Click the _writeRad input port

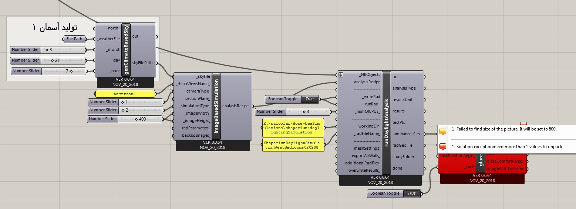[x=371, y=97]
